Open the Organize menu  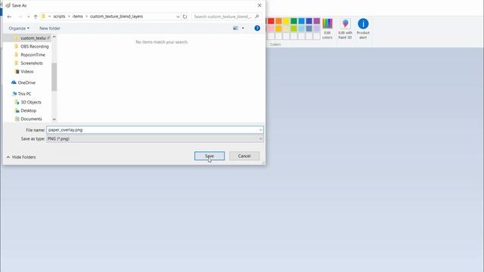pos(19,29)
